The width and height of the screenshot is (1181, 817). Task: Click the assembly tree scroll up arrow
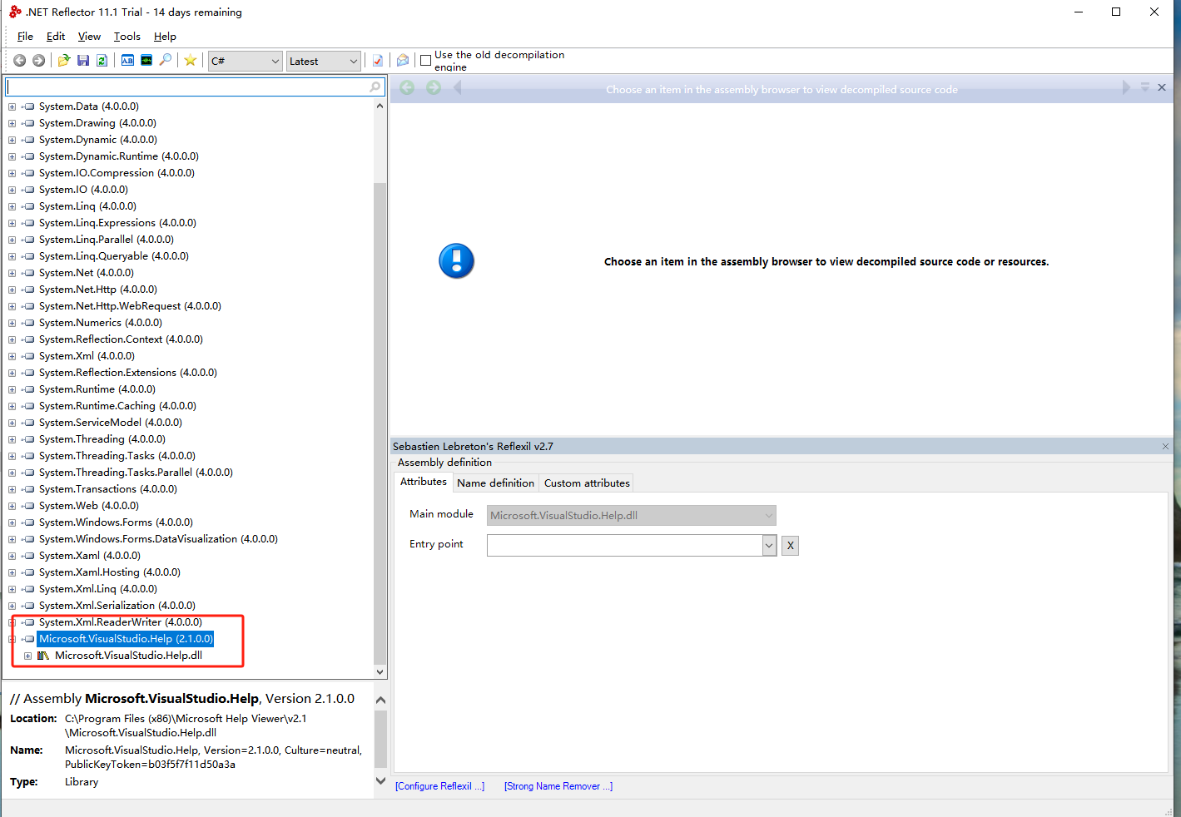tap(380, 106)
